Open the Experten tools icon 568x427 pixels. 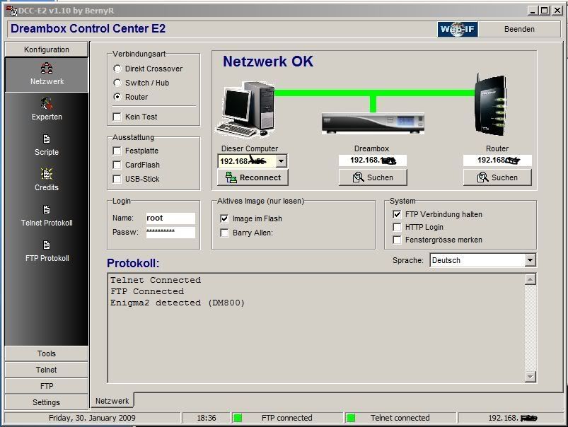pos(47,104)
